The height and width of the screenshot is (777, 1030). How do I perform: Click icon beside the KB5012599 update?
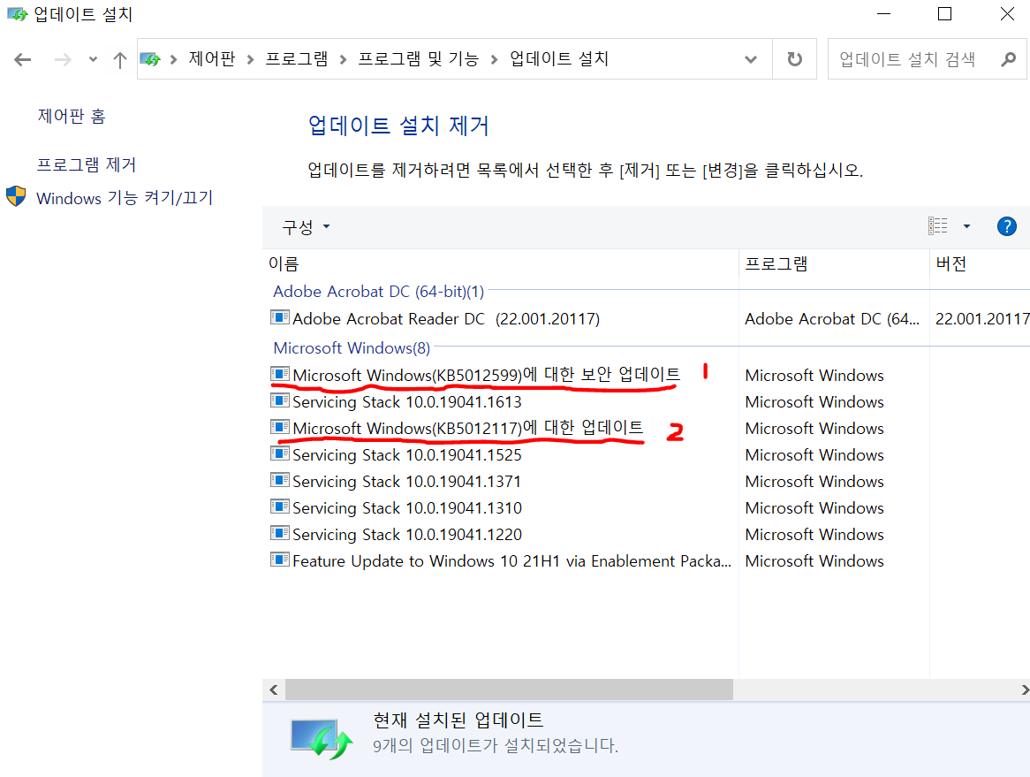pyautogui.click(x=280, y=374)
